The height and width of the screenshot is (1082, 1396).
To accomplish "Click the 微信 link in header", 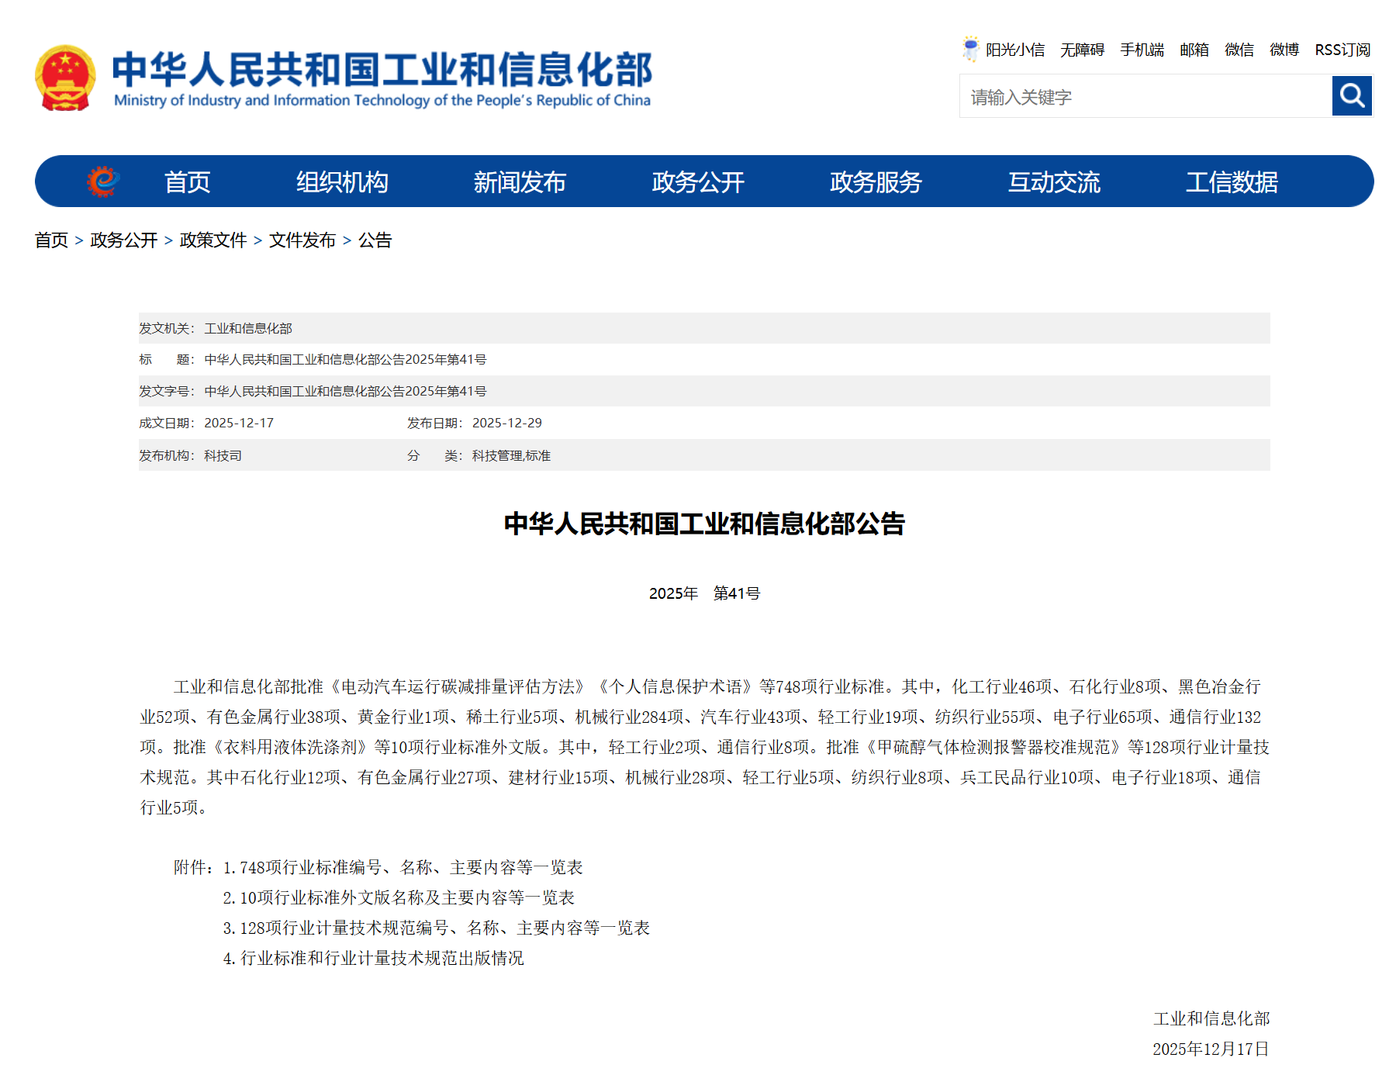I will point(1239,50).
